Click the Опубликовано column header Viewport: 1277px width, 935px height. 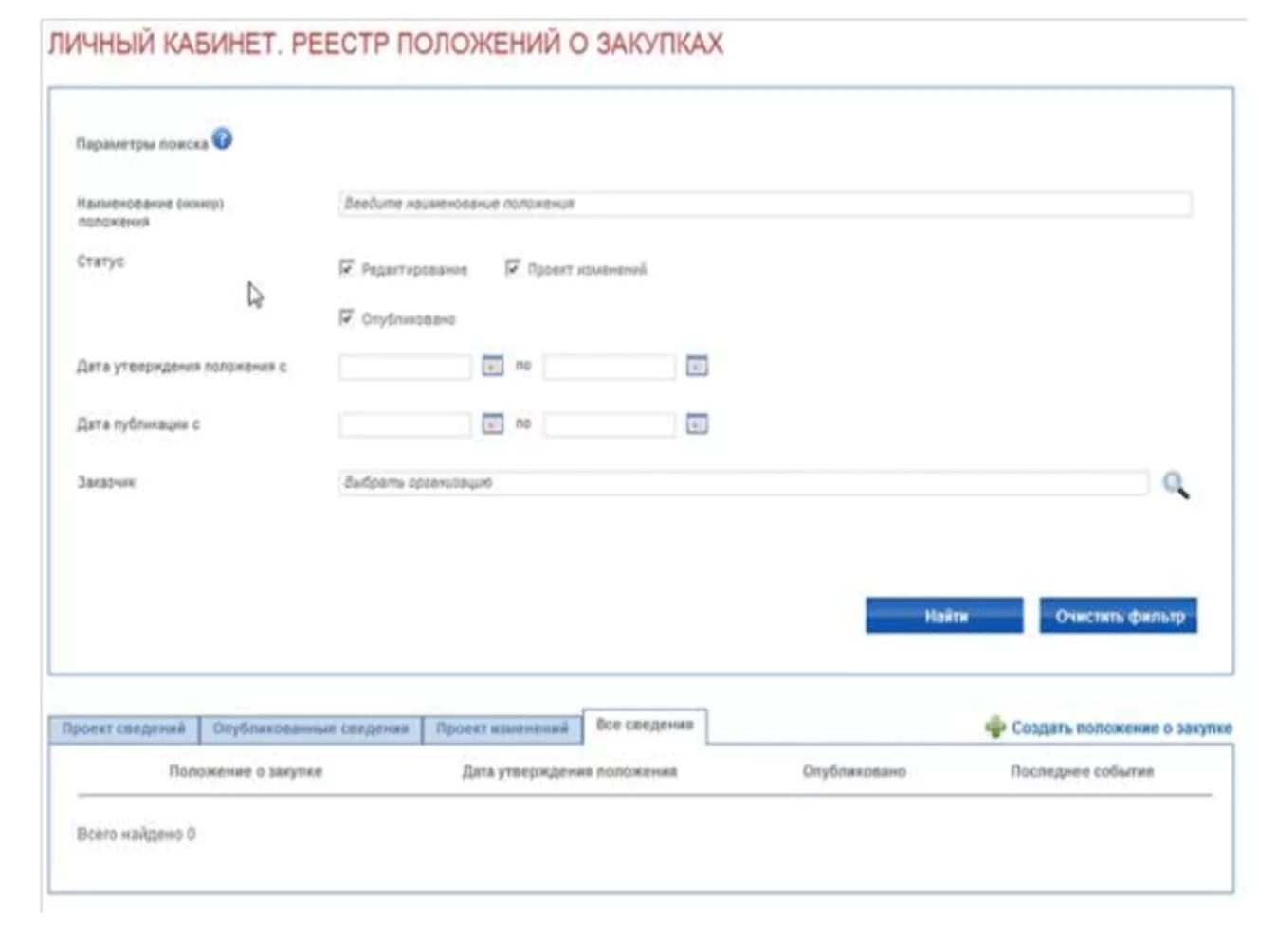pos(854,771)
